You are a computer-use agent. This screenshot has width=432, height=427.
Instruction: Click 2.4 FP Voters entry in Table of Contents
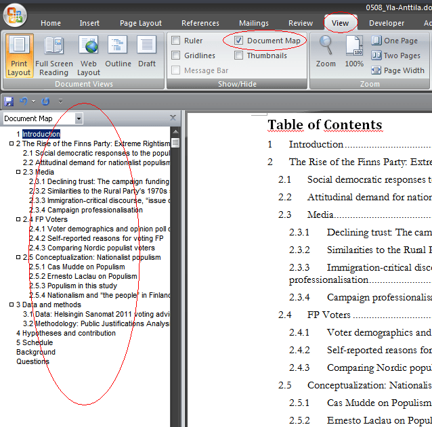pyautogui.click(x=355, y=315)
